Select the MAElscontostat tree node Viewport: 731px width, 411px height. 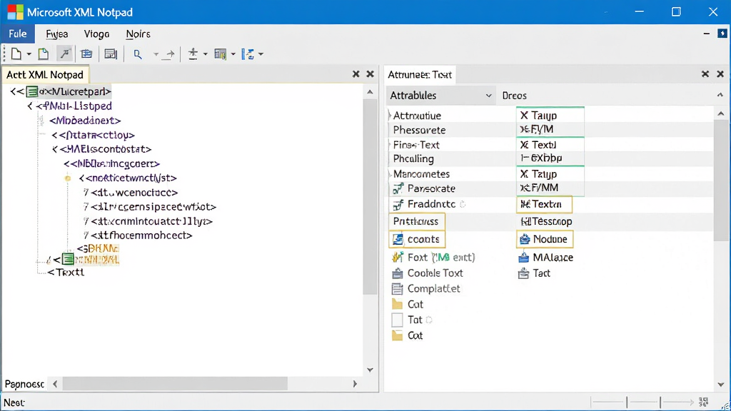coord(106,149)
